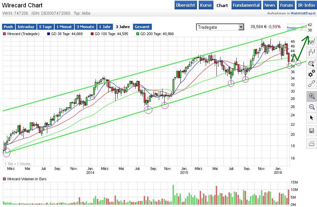
Task: Click the 'GD 38 Tage: 44,669' label
Action: pos(67,34)
